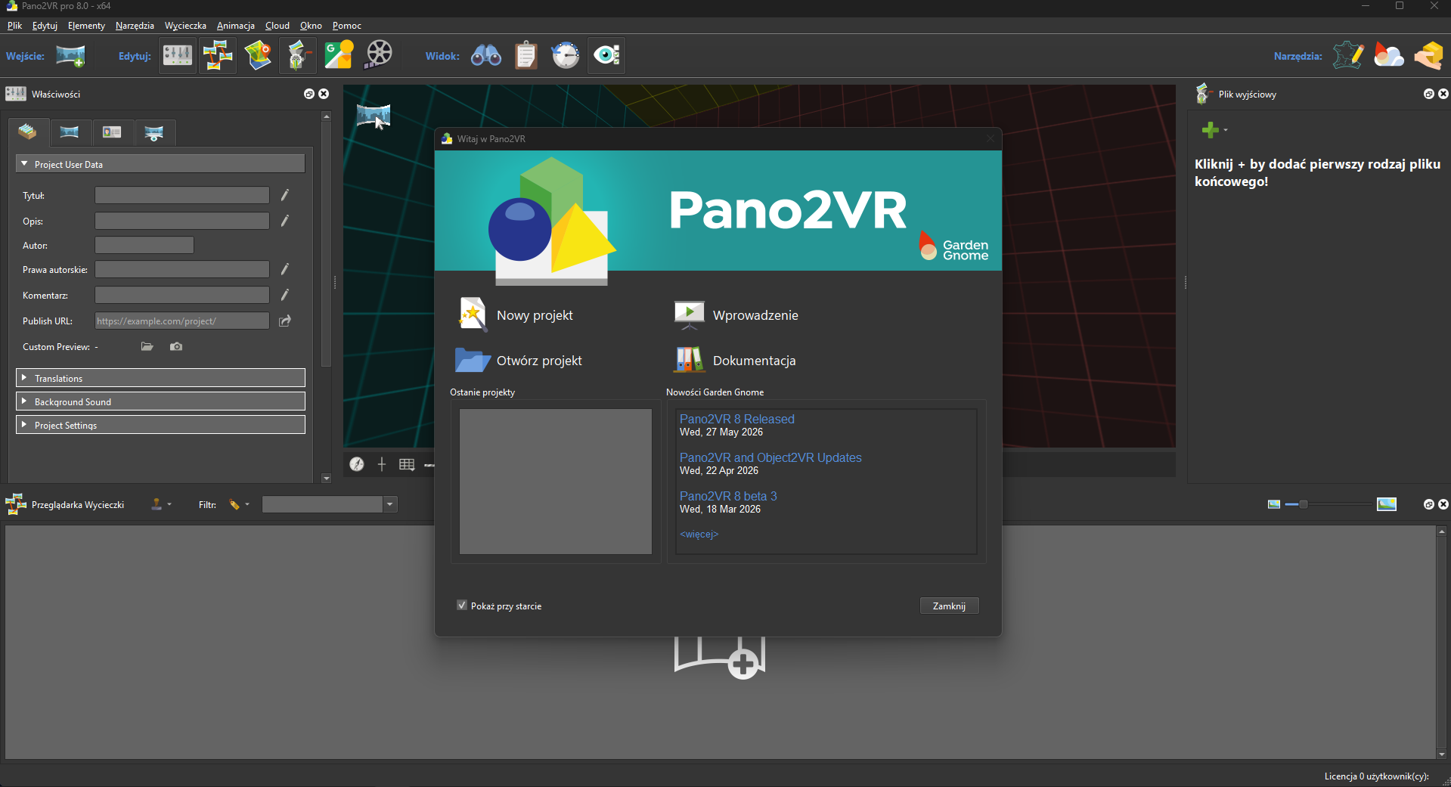The height and width of the screenshot is (787, 1451).
Task: Click the Publish URL input field
Action: point(182,321)
